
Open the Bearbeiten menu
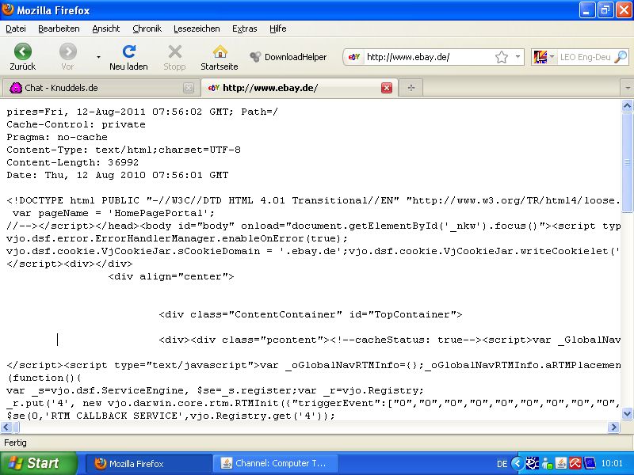coord(59,28)
